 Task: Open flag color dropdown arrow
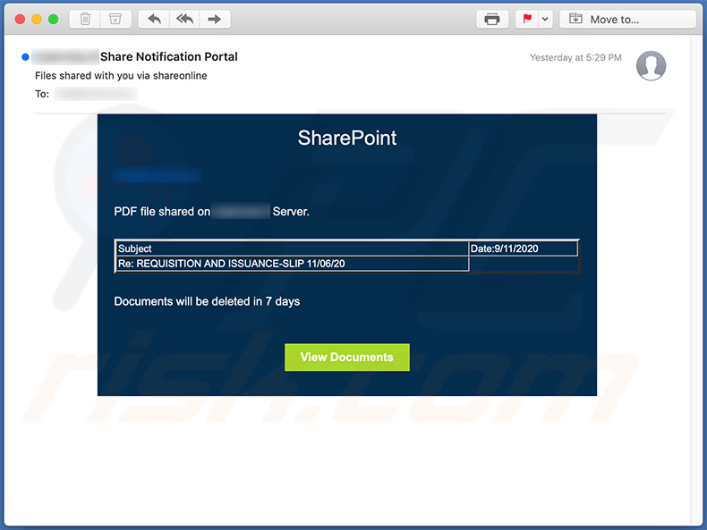tap(545, 19)
